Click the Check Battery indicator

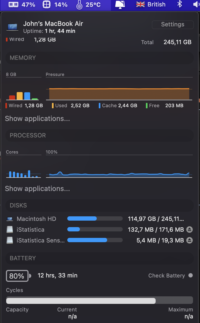coord(191,276)
